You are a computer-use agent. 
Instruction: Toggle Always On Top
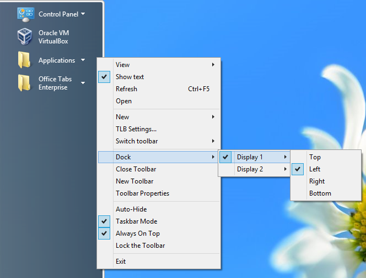click(x=159, y=233)
